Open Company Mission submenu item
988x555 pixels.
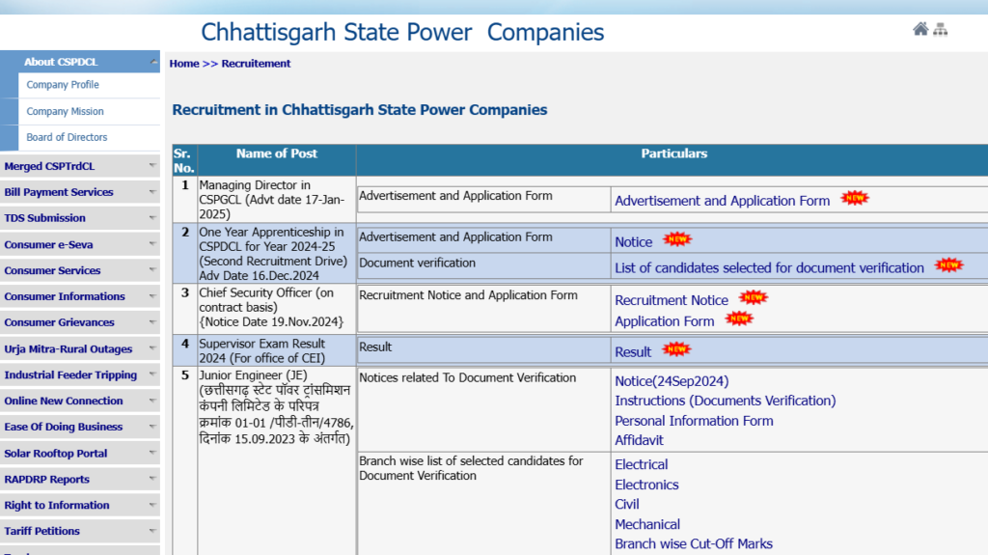[65, 111]
